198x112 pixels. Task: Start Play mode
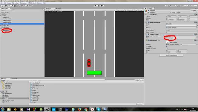[95, 6]
